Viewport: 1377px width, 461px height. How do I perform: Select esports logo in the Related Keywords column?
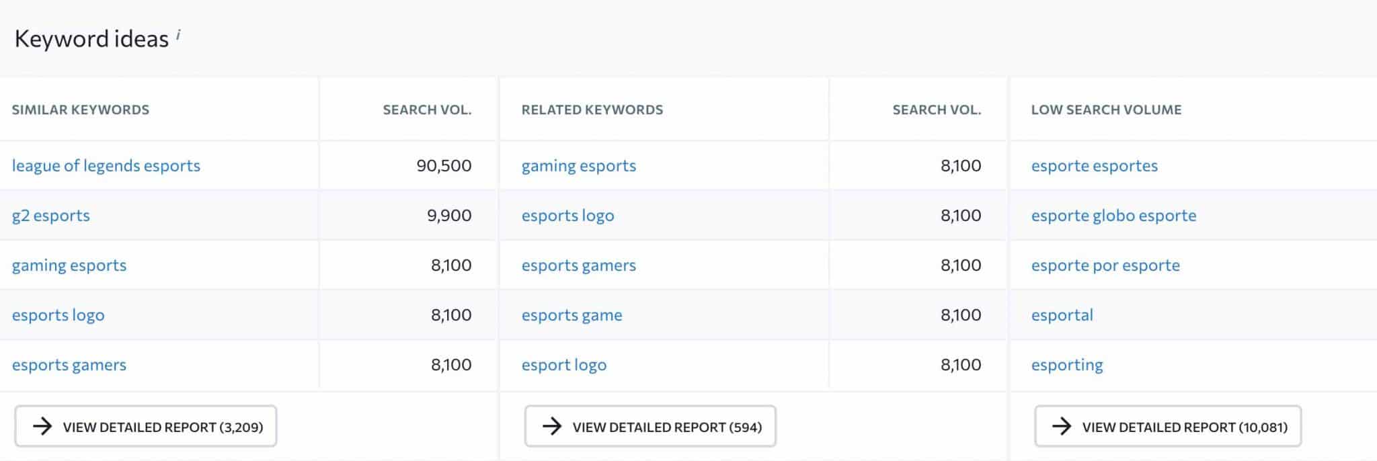568,215
